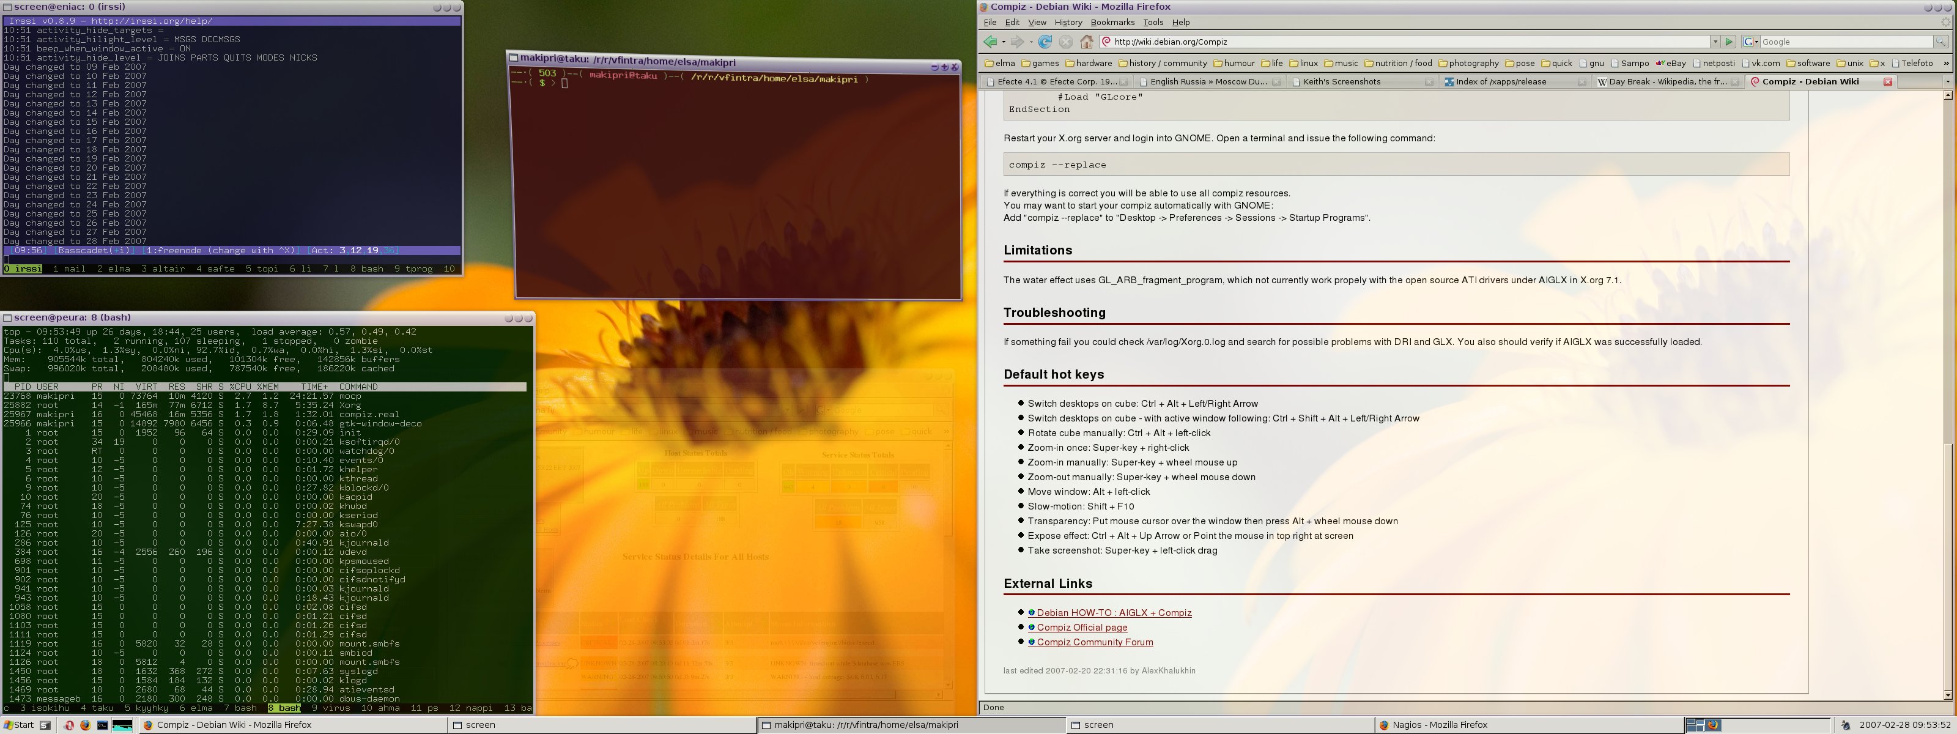The image size is (1957, 734).
Task: Click the show desktop icon next to Start
Action: coord(46,725)
